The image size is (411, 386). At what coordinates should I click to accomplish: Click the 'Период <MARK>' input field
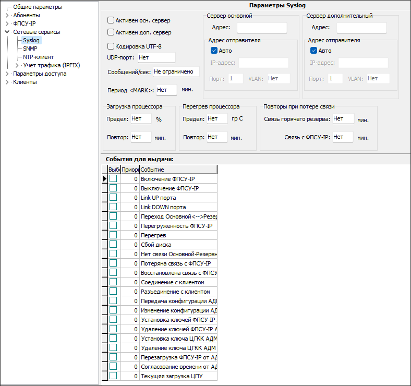(166, 90)
